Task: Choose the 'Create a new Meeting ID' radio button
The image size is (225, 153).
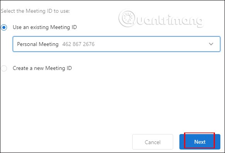Action: (4, 68)
